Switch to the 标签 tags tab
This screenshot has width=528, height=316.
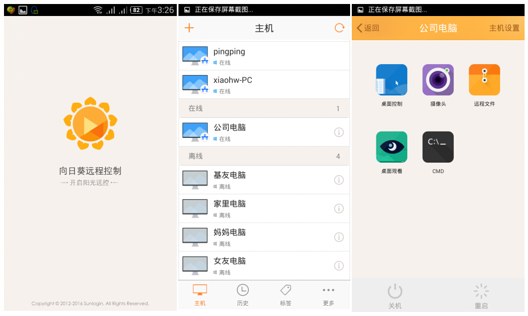point(285,295)
